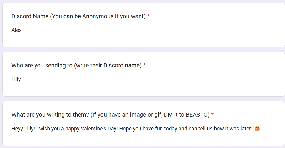The image size is (285, 148).
Task: Click the red asterisk after "DM it to BEASTO)"
Action: click(212, 115)
